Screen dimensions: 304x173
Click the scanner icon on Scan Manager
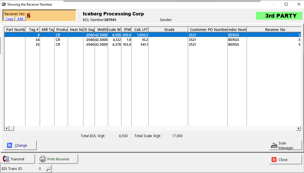pyautogui.click(x=274, y=145)
